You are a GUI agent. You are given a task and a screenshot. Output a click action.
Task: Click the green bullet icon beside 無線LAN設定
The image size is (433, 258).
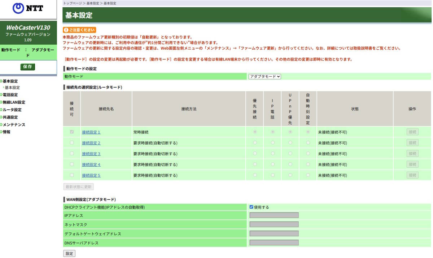[x=2, y=102]
